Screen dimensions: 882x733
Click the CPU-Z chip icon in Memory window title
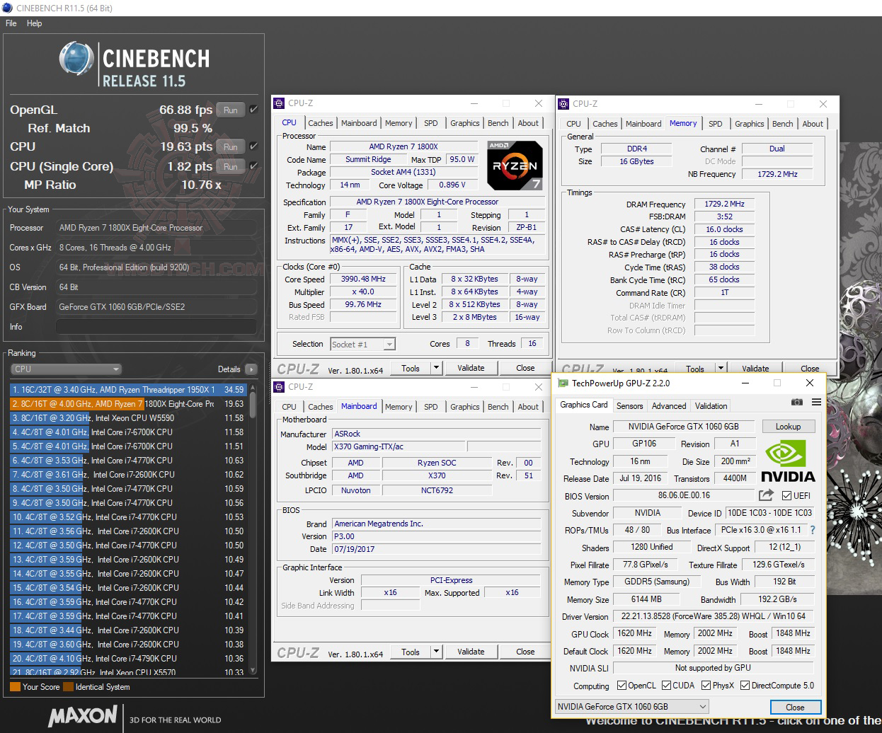coord(564,104)
